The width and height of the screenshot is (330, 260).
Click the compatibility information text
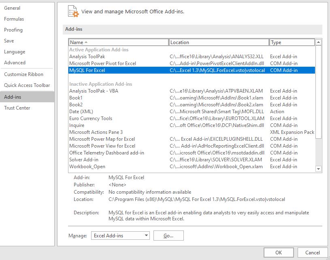tap(150, 192)
